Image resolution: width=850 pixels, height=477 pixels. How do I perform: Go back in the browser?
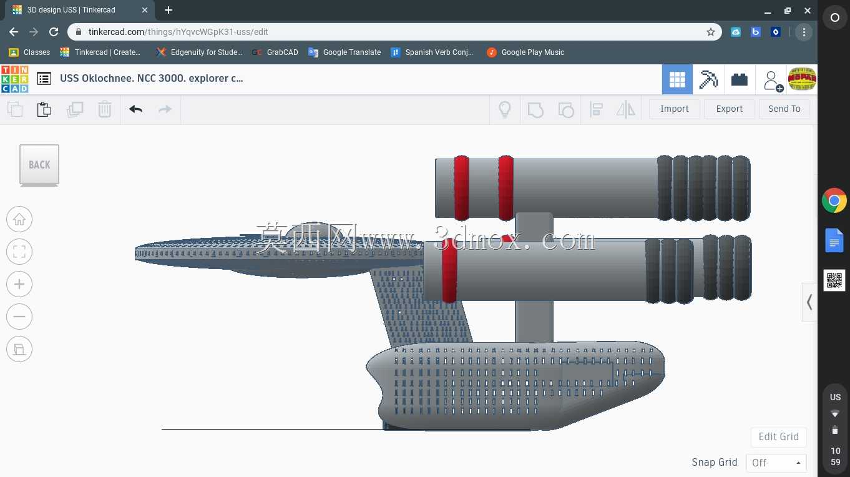coord(14,32)
